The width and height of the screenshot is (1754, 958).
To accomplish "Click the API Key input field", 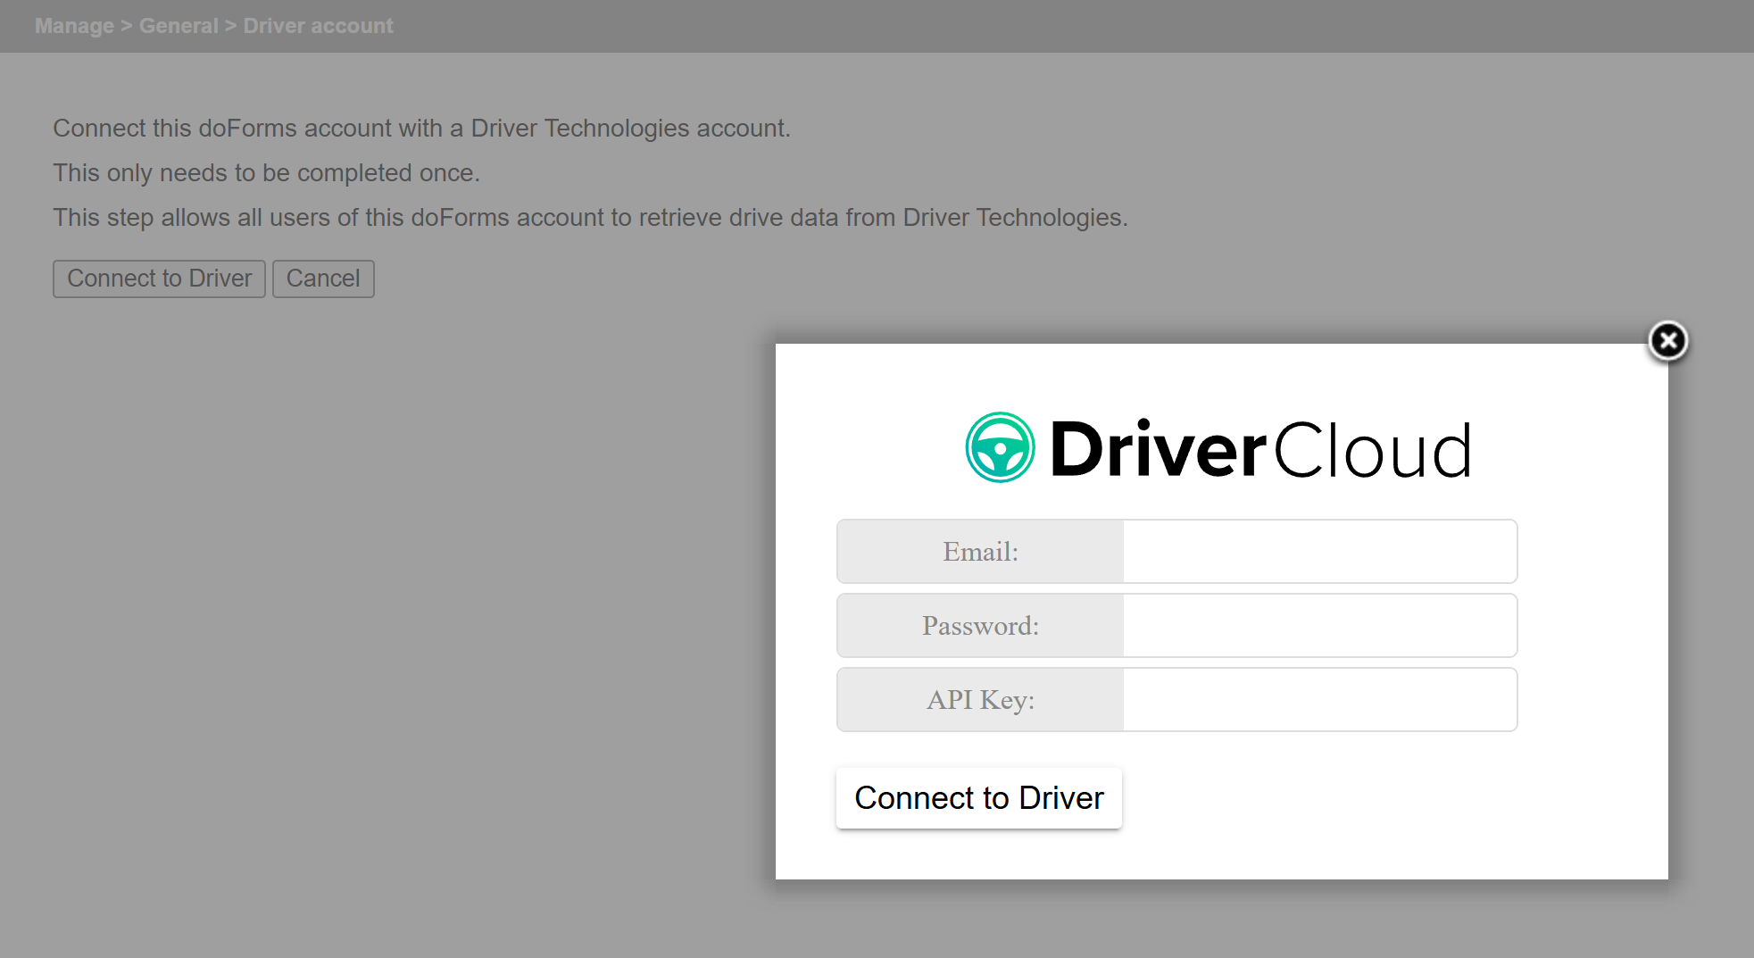I will point(1319,700).
